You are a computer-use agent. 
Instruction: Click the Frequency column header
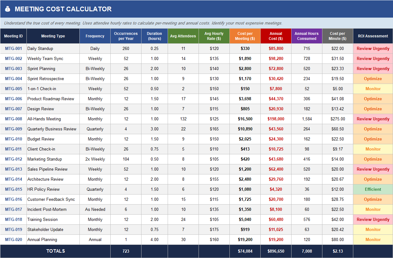coord(95,36)
